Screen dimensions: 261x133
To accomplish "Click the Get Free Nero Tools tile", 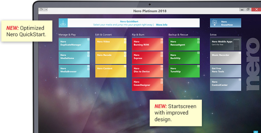I will pyautogui.click(x=226, y=71).
